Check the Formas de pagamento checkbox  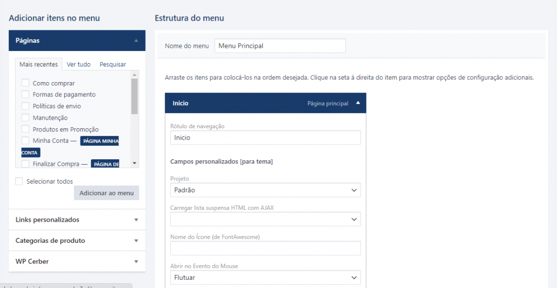click(25, 95)
